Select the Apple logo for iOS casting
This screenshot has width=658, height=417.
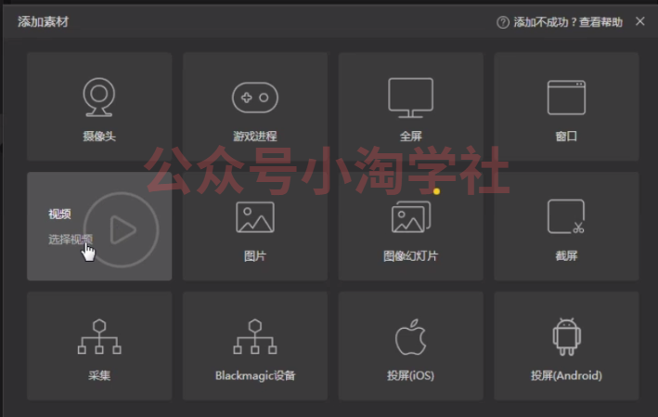click(x=410, y=337)
